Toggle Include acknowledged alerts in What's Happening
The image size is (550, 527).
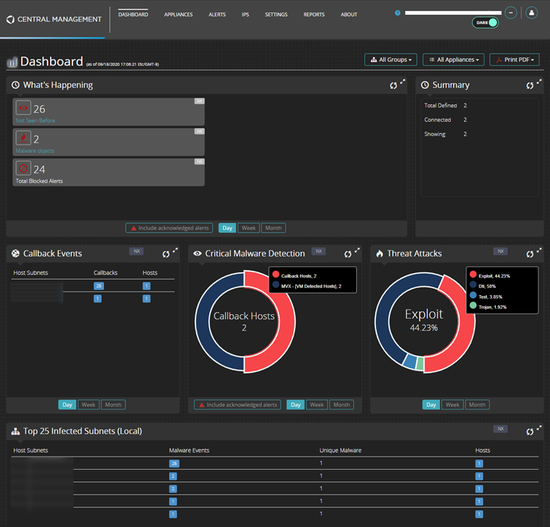pyautogui.click(x=169, y=228)
